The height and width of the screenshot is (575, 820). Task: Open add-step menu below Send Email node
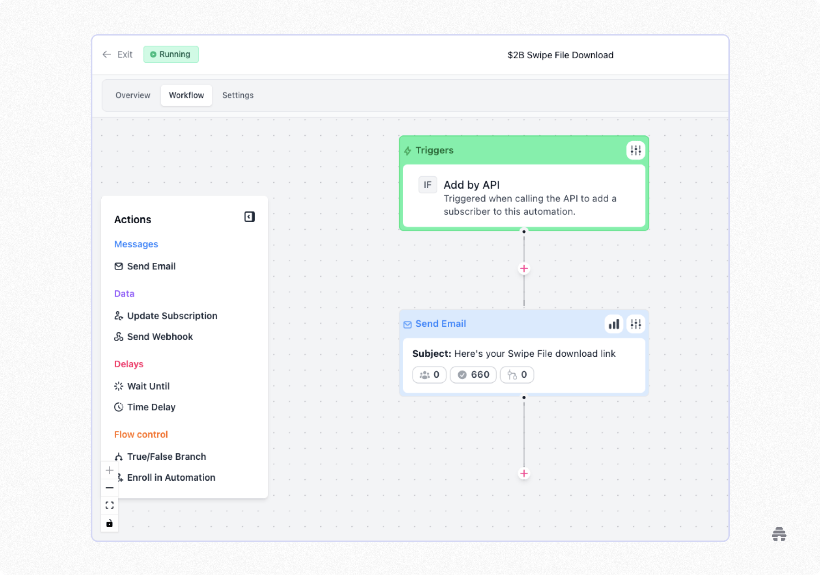pyautogui.click(x=523, y=473)
